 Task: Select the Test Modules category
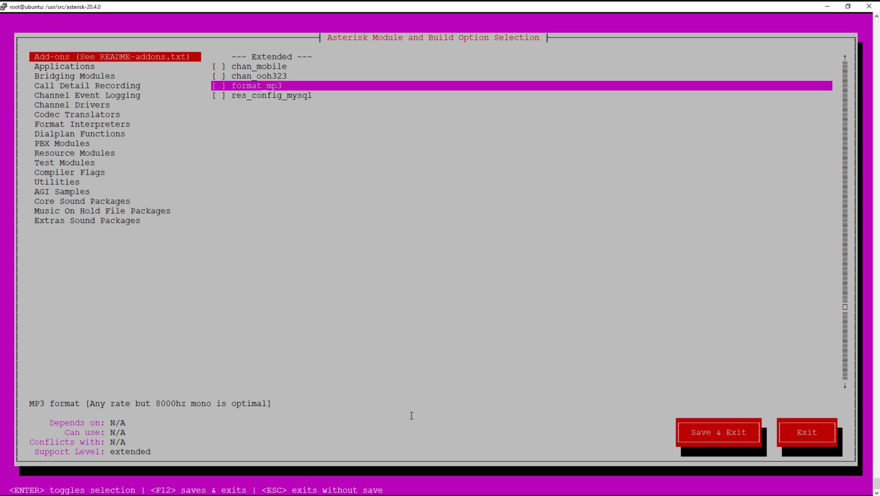click(64, 162)
